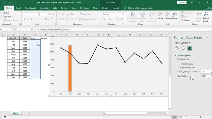This screenshot has width=212, height=119.
Task: Click the Format cells icon
Action: click(174, 14)
